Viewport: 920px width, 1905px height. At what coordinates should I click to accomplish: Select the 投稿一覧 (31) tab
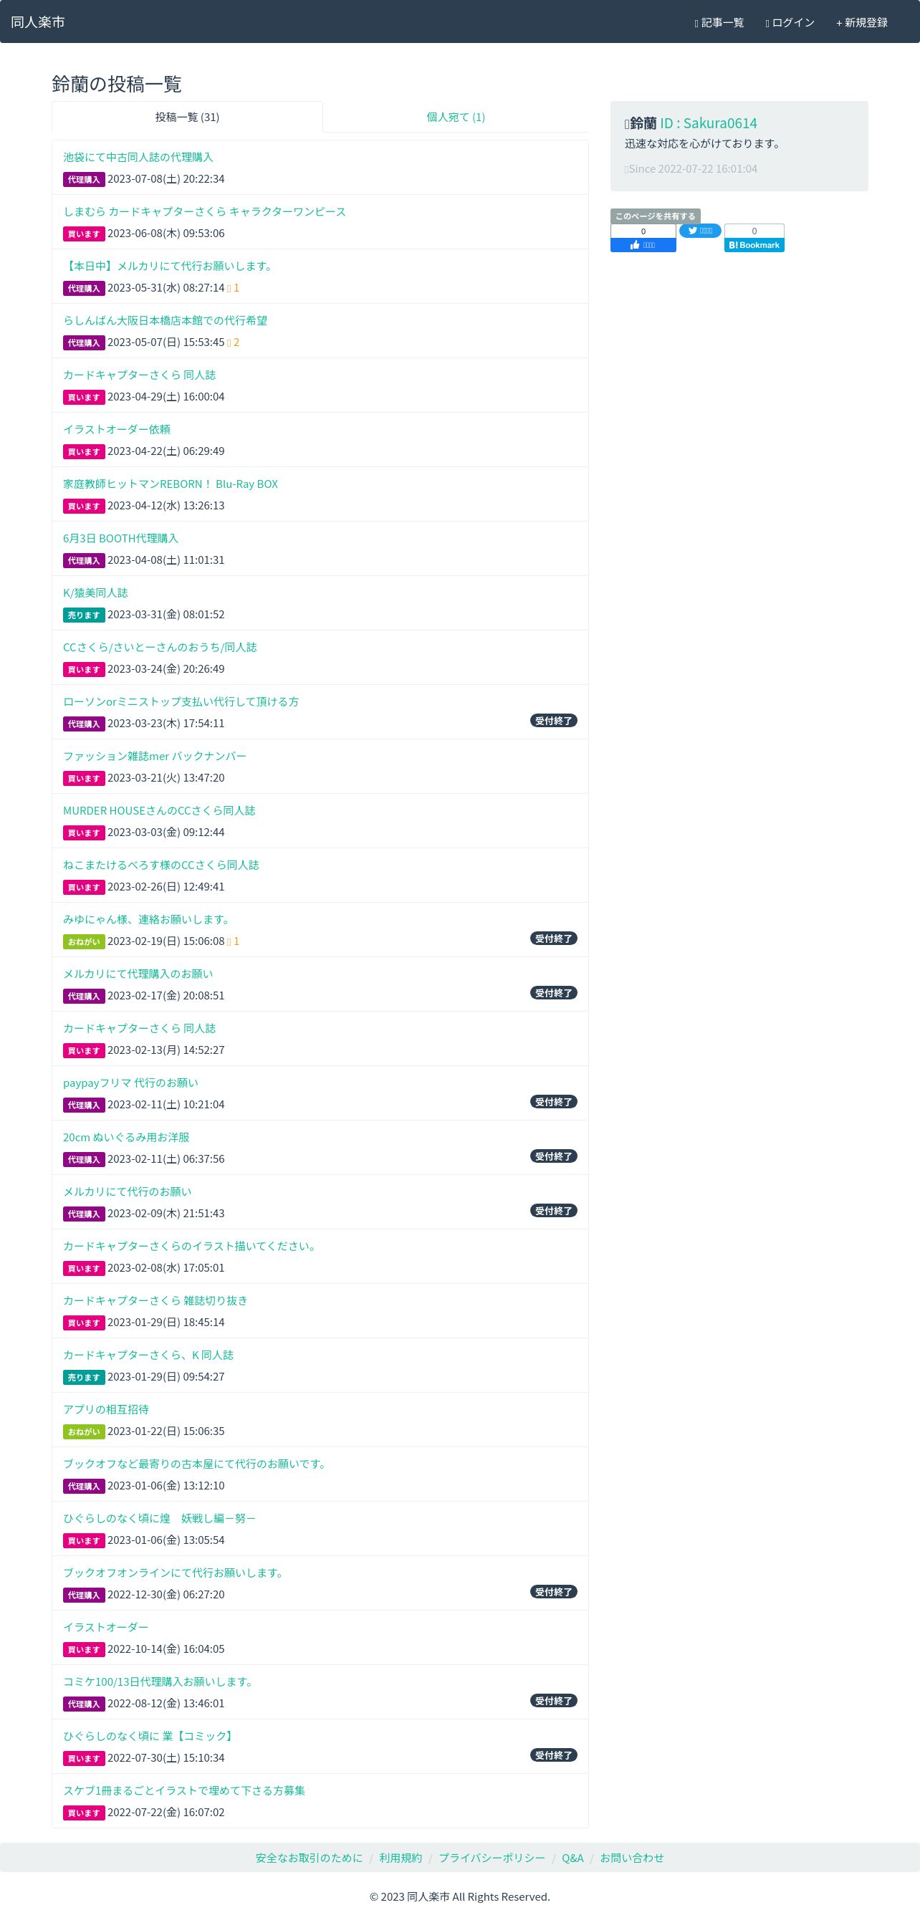click(x=187, y=117)
